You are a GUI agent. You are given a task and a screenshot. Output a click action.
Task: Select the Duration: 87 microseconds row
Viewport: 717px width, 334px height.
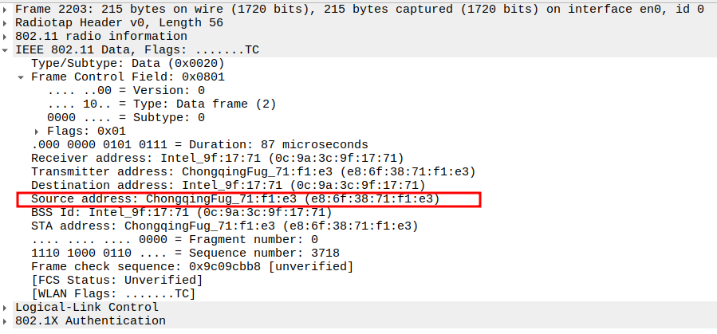point(199,144)
